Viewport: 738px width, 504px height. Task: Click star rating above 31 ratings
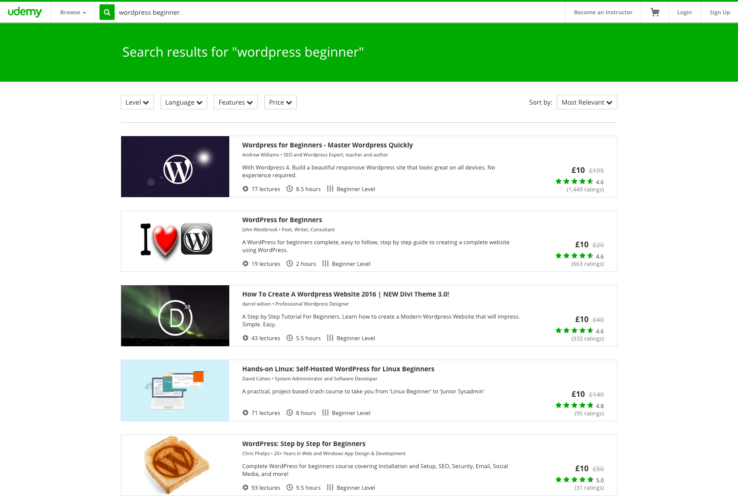coord(574,480)
